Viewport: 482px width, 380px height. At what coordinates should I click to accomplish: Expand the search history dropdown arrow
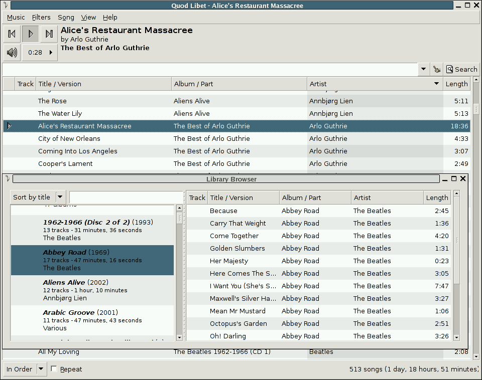(423, 69)
